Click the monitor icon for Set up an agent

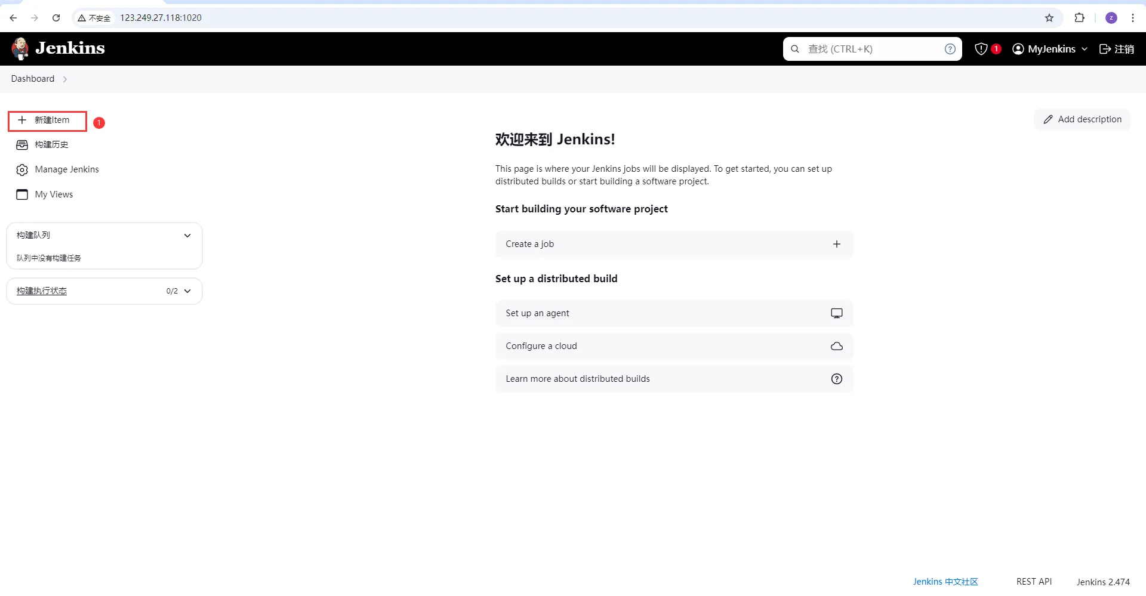(x=837, y=313)
